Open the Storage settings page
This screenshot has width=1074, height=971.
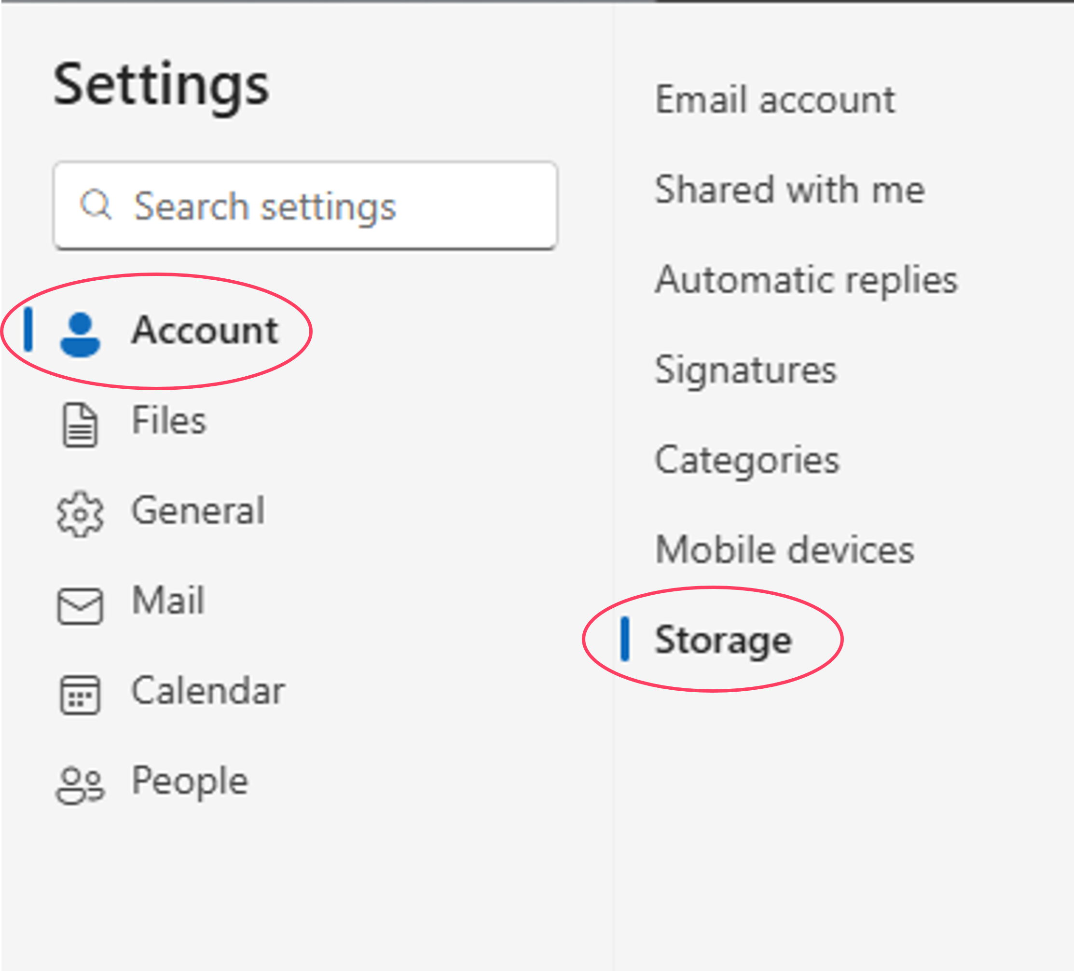[x=723, y=640]
